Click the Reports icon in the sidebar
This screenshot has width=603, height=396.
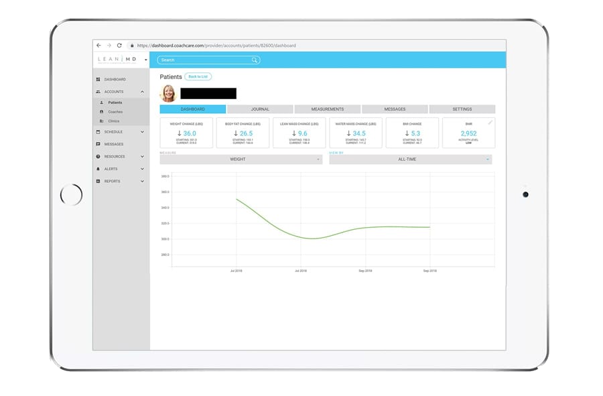coord(98,181)
